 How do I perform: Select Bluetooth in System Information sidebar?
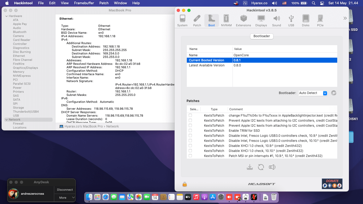pyautogui.click(x=20, y=32)
